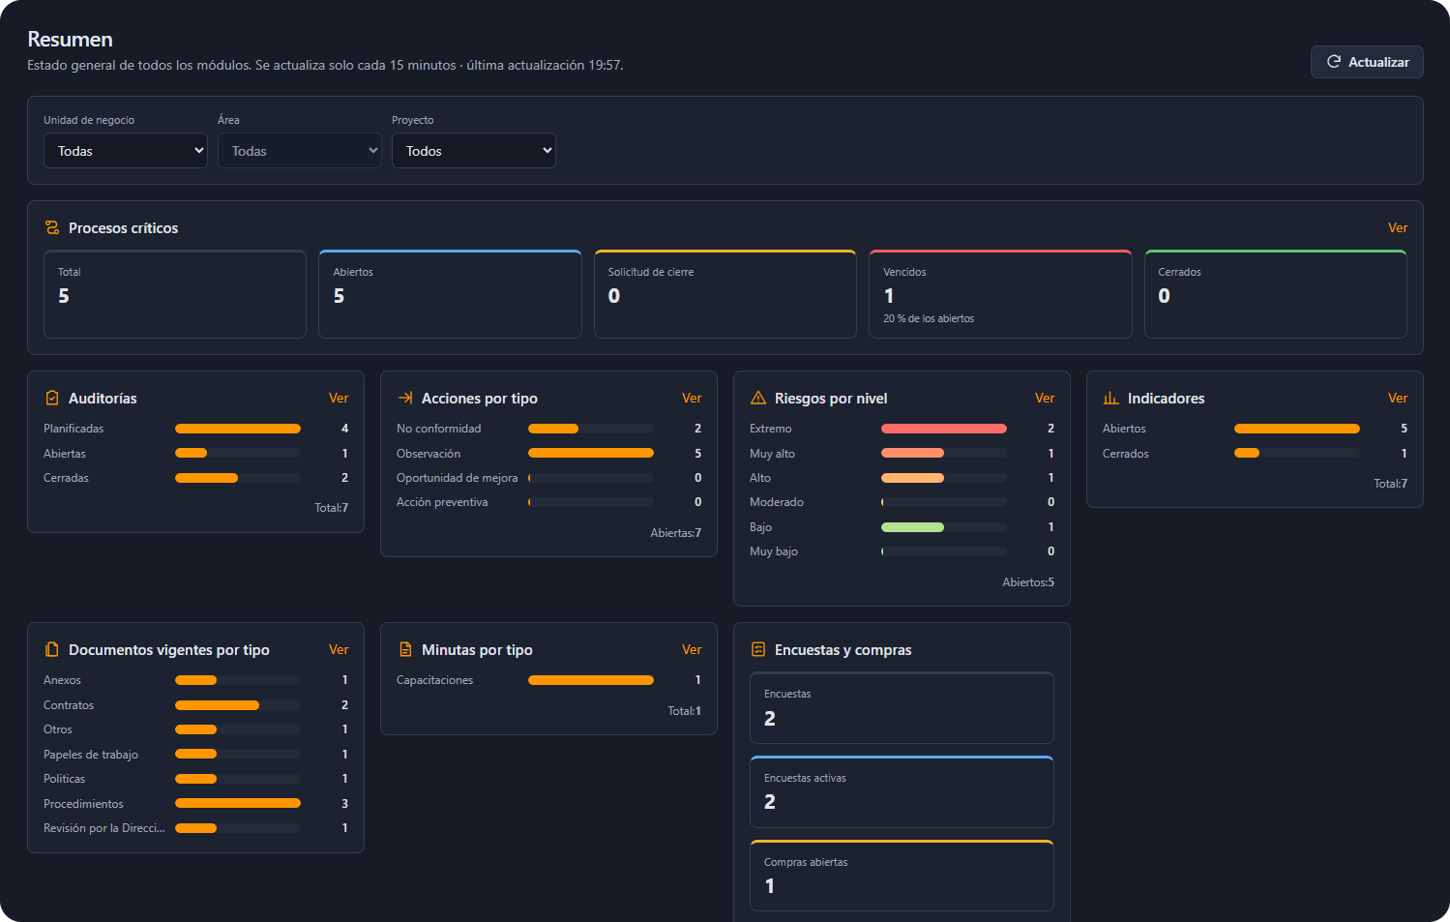Click the Acciones por tipo arrow icon

[x=405, y=398]
